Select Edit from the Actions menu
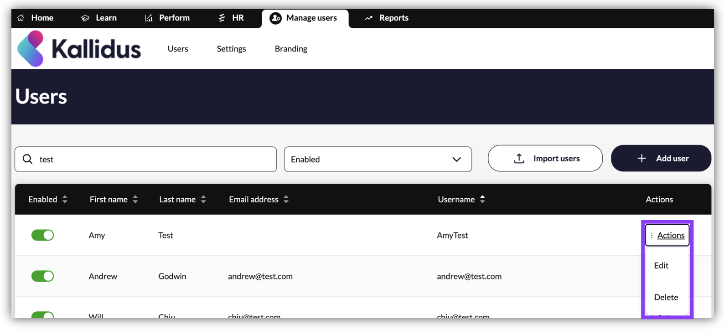This screenshot has width=724, height=330. click(661, 265)
